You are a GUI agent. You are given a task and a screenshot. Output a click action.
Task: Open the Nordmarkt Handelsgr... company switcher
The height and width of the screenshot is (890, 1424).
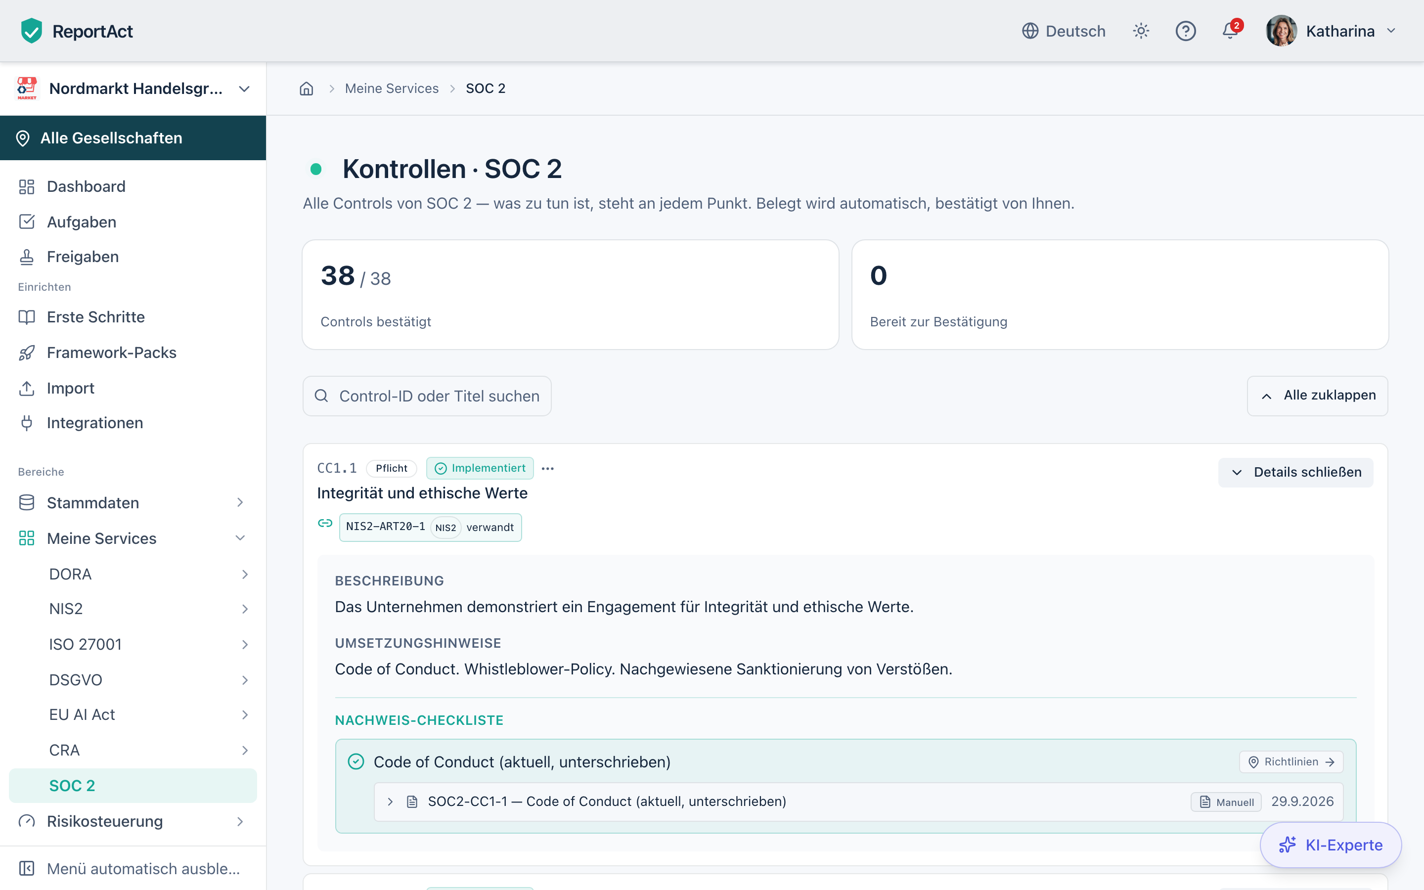pos(133,89)
